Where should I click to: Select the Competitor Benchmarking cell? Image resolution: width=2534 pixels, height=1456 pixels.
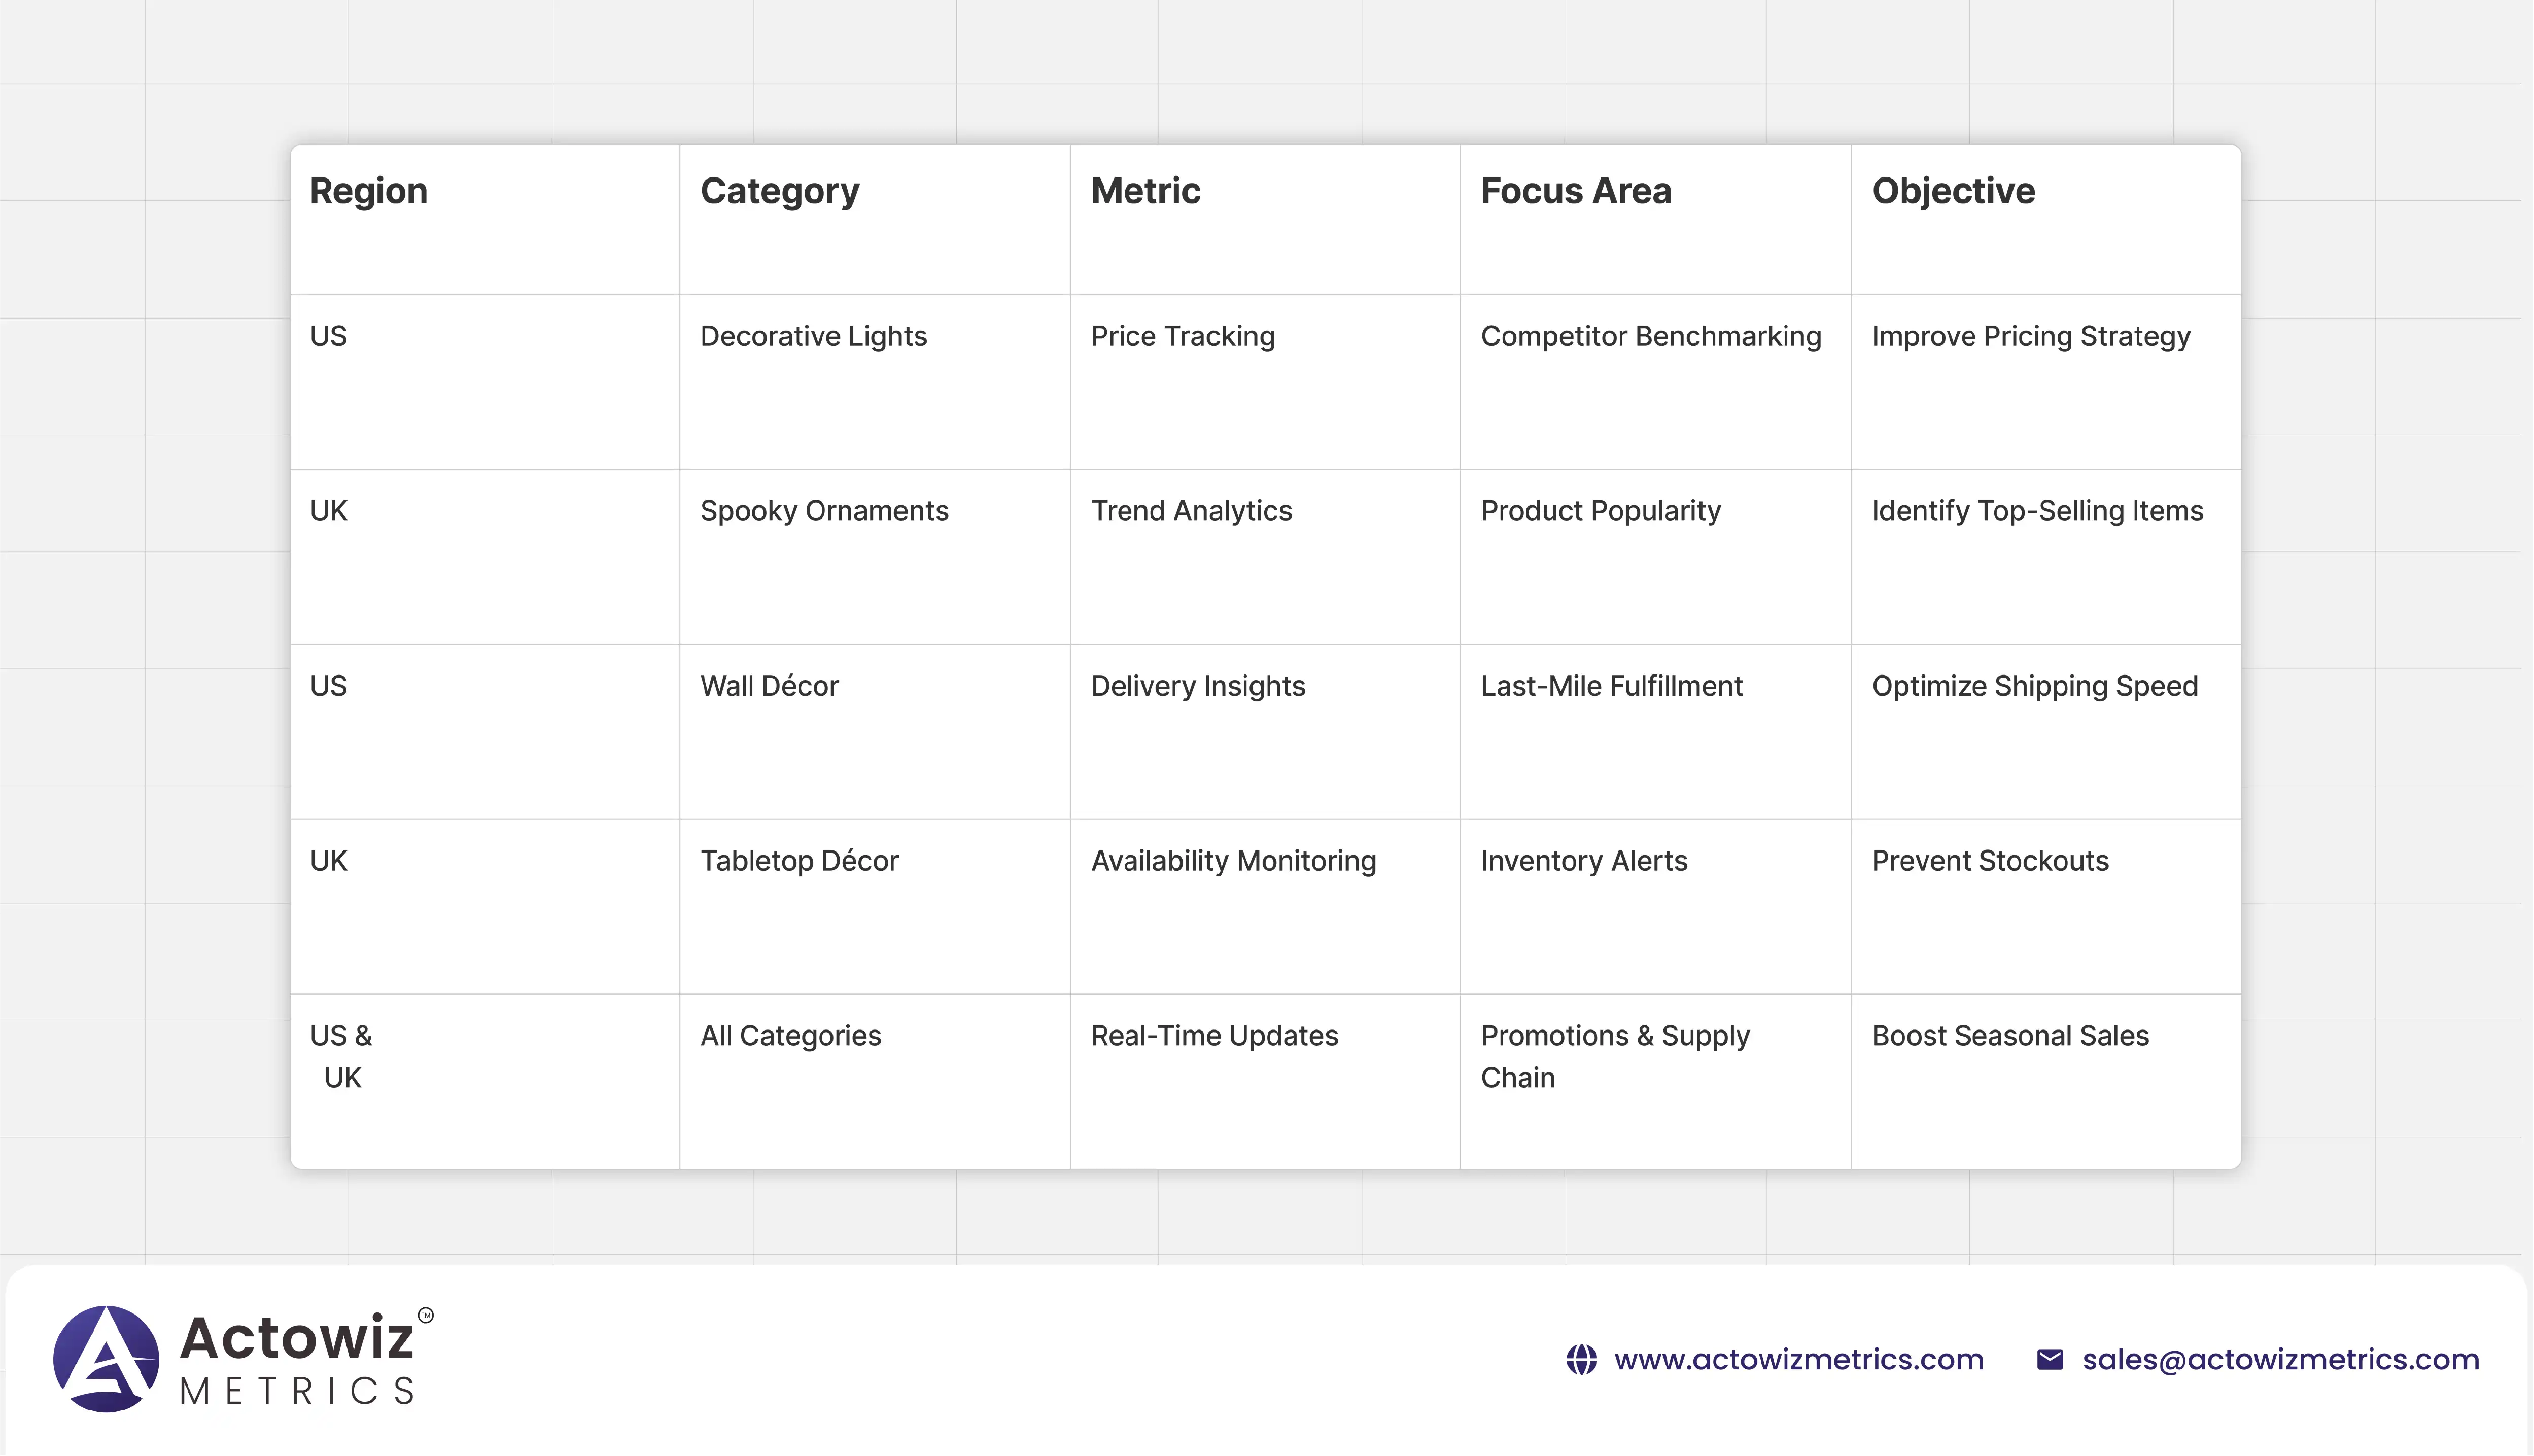(1650, 336)
